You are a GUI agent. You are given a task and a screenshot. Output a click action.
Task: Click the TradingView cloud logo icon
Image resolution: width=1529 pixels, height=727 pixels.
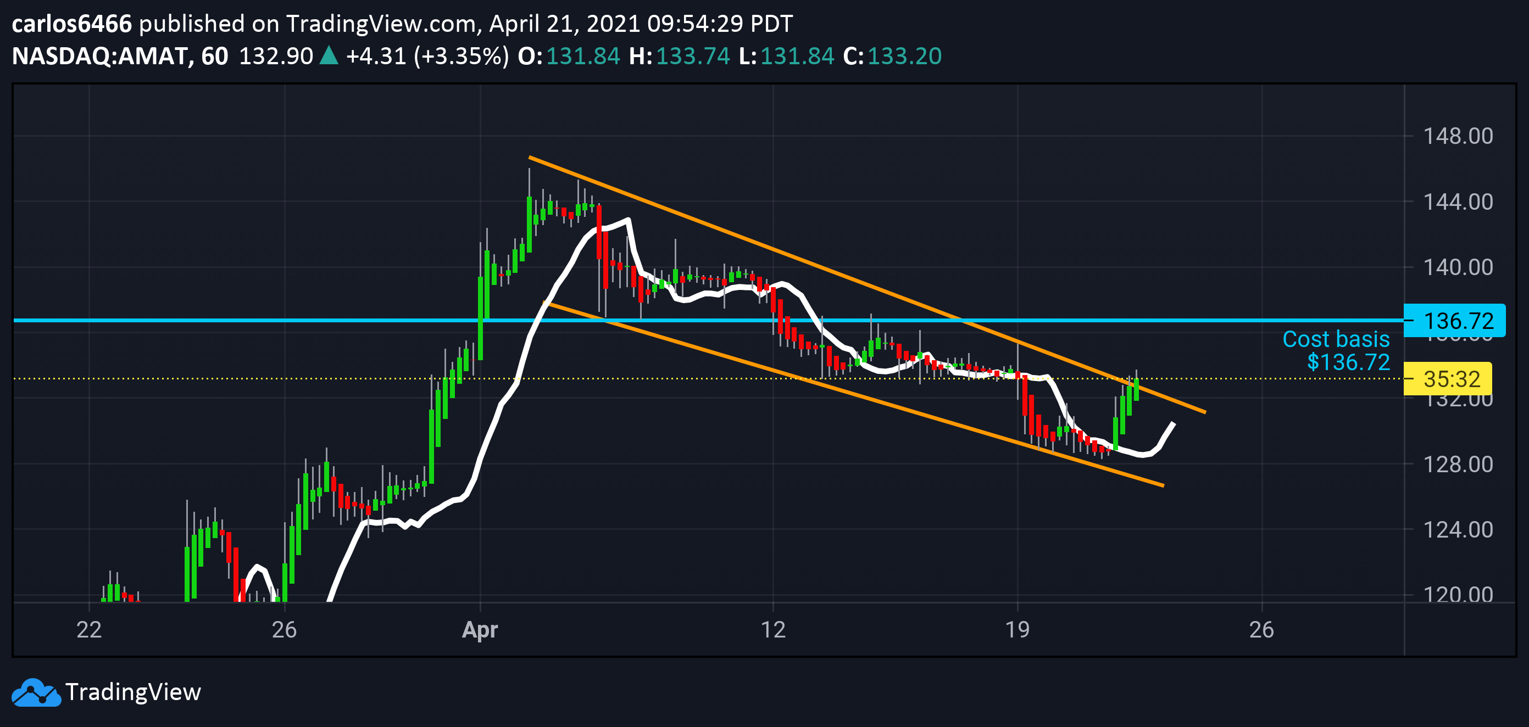click(x=36, y=692)
